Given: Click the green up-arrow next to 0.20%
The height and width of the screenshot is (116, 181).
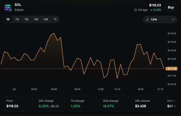Looking at the screenshot, I should tap(151, 10).
